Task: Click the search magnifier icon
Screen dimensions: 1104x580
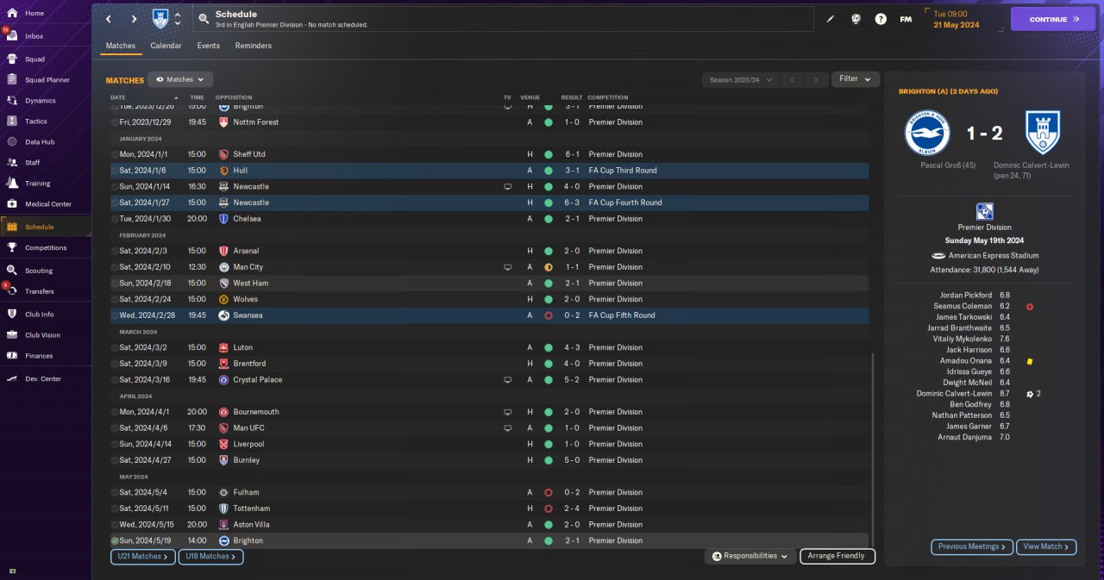Action: (203, 19)
